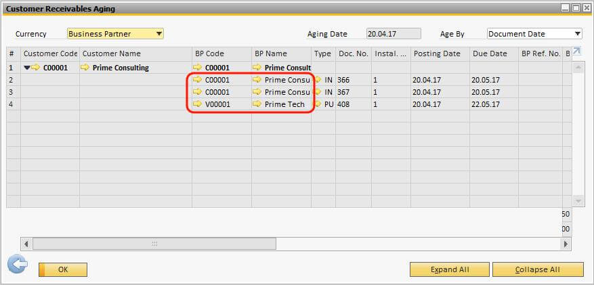Select row number 1 header cell
The width and height of the screenshot is (594, 285).
point(14,68)
